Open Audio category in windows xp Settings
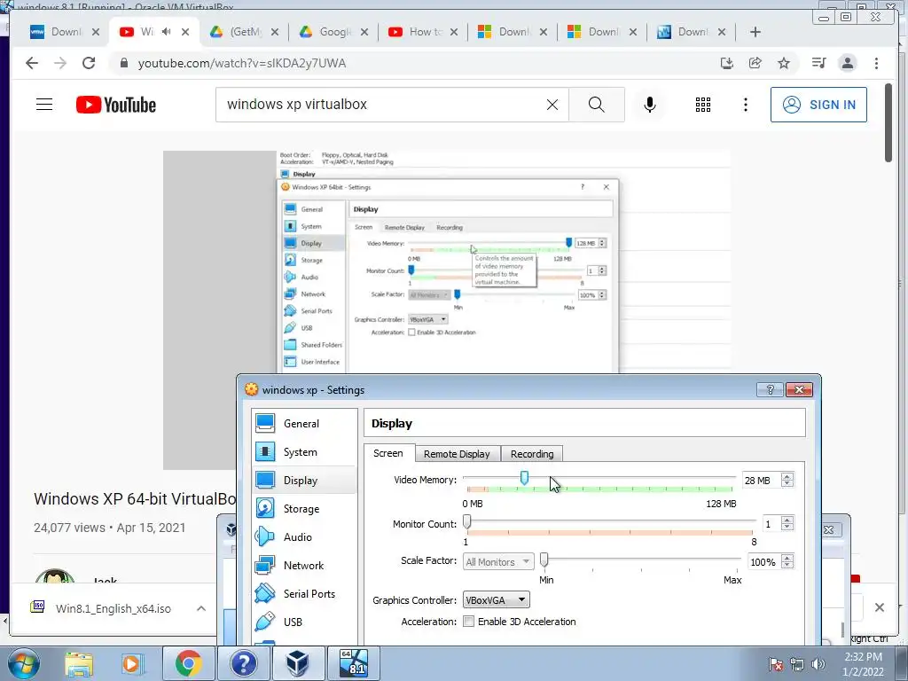Screen dimensions: 908x681 tap(304, 536)
